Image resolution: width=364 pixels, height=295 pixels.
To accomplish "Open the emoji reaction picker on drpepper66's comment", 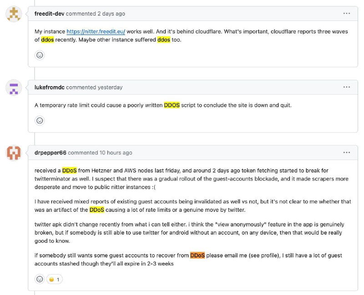I will coord(40,279).
